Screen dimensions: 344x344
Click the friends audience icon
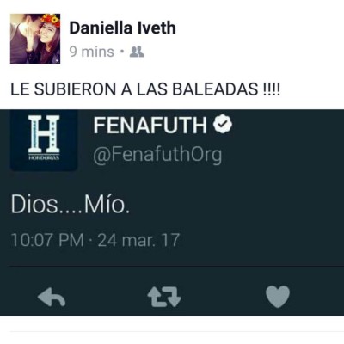pos(137,52)
